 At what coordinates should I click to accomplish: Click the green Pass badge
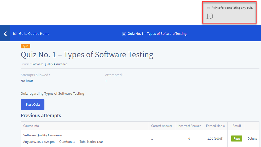click(236, 139)
